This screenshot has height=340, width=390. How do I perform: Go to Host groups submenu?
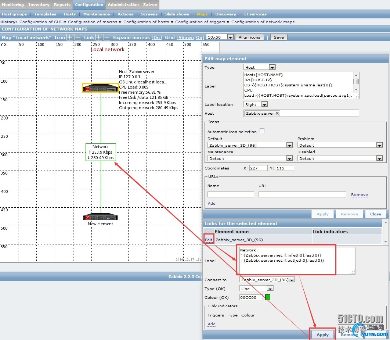(14, 14)
